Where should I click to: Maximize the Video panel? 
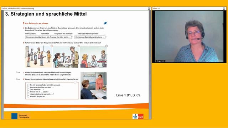(x=224, y=9)
